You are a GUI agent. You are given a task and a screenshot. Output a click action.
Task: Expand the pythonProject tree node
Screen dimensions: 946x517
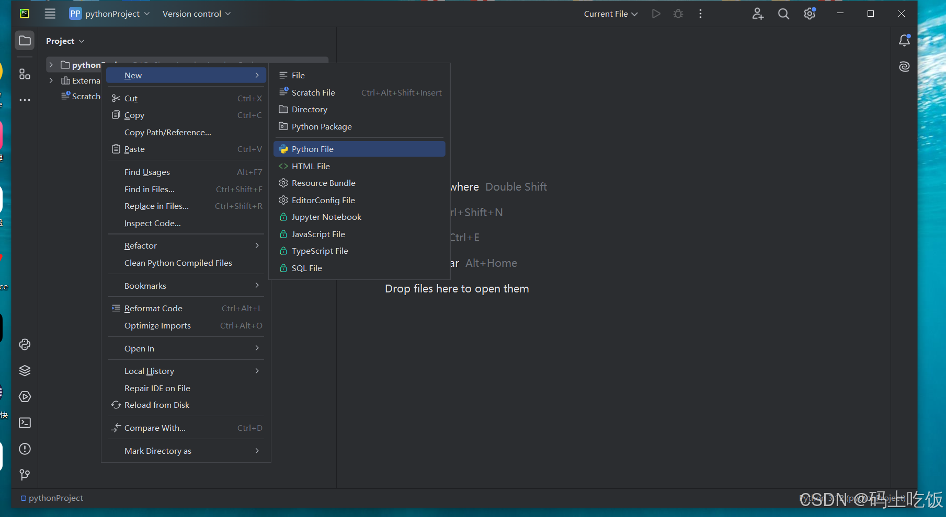51,65
